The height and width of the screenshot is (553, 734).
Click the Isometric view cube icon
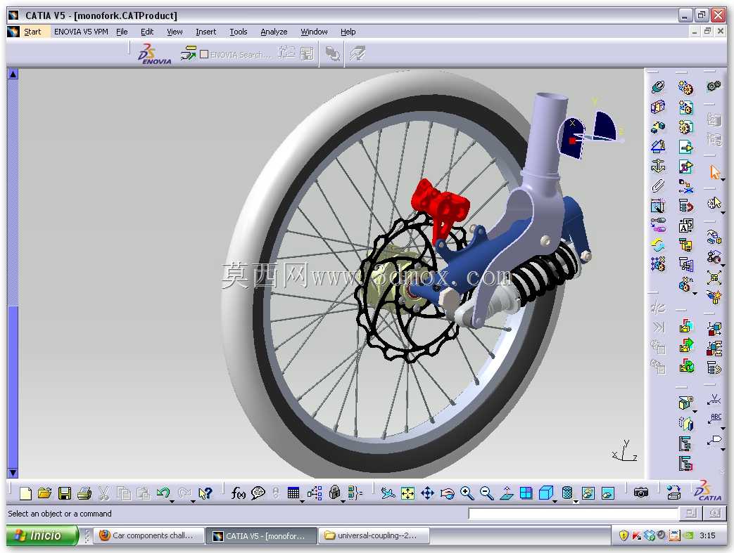coord(546,493)
